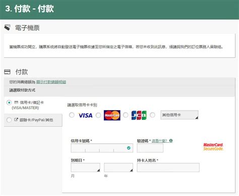Focus the credit card number (信用卡號碼) input field
Image resolution: width=239 pixels, height=196 pixels.
[102, 148]
